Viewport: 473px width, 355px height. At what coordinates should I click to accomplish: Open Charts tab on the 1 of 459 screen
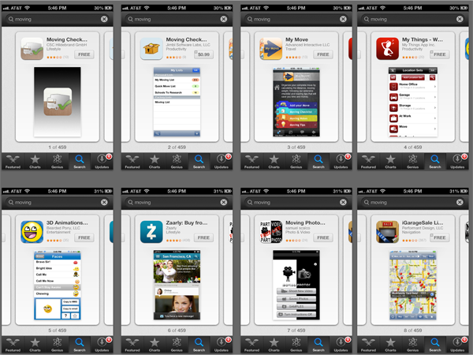(x=35, y=162)
